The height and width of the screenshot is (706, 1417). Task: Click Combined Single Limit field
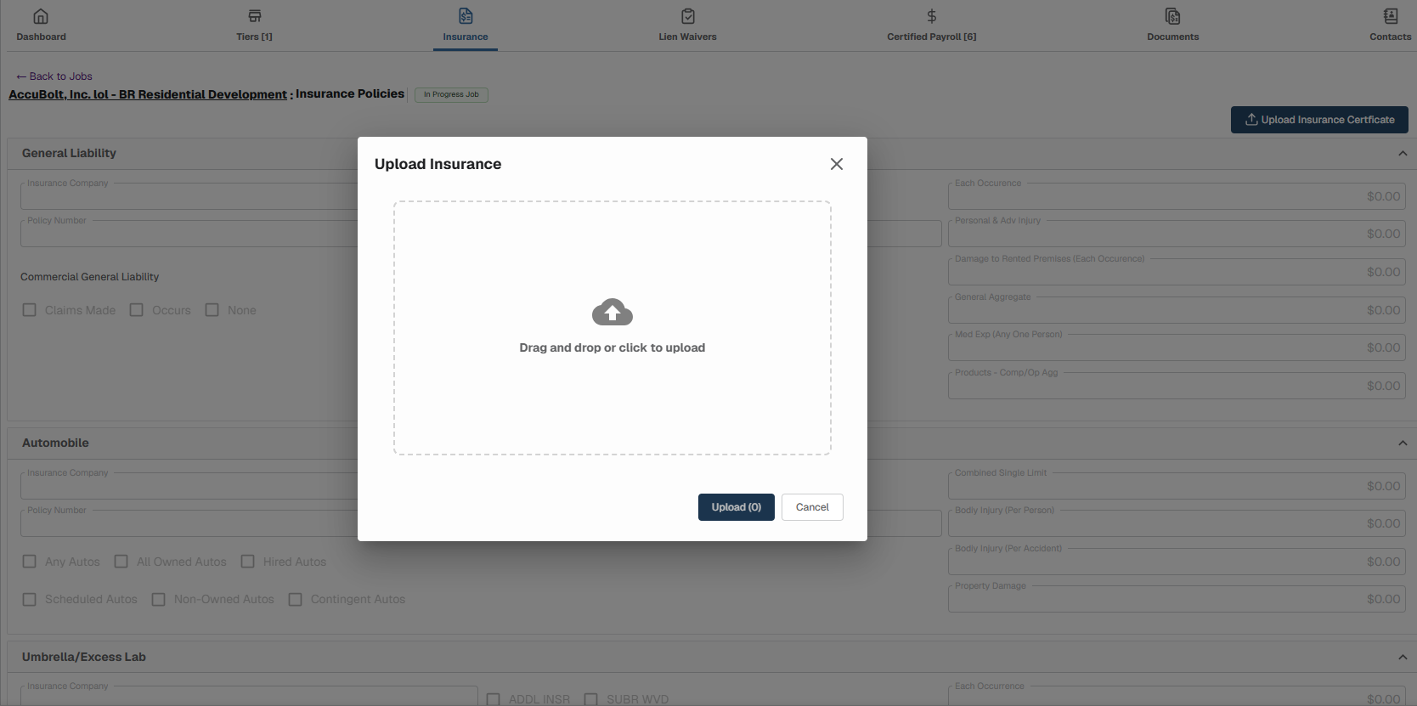(1177, 486)
